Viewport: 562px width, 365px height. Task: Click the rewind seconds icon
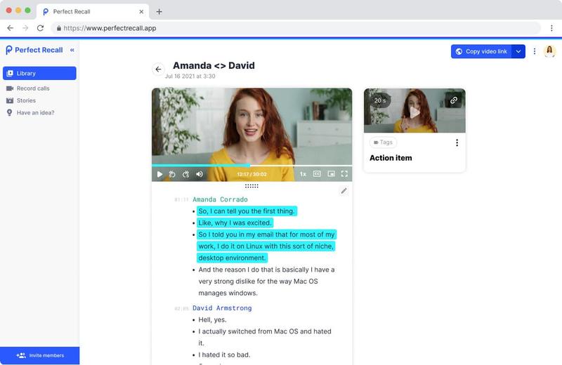pos(172,174)
